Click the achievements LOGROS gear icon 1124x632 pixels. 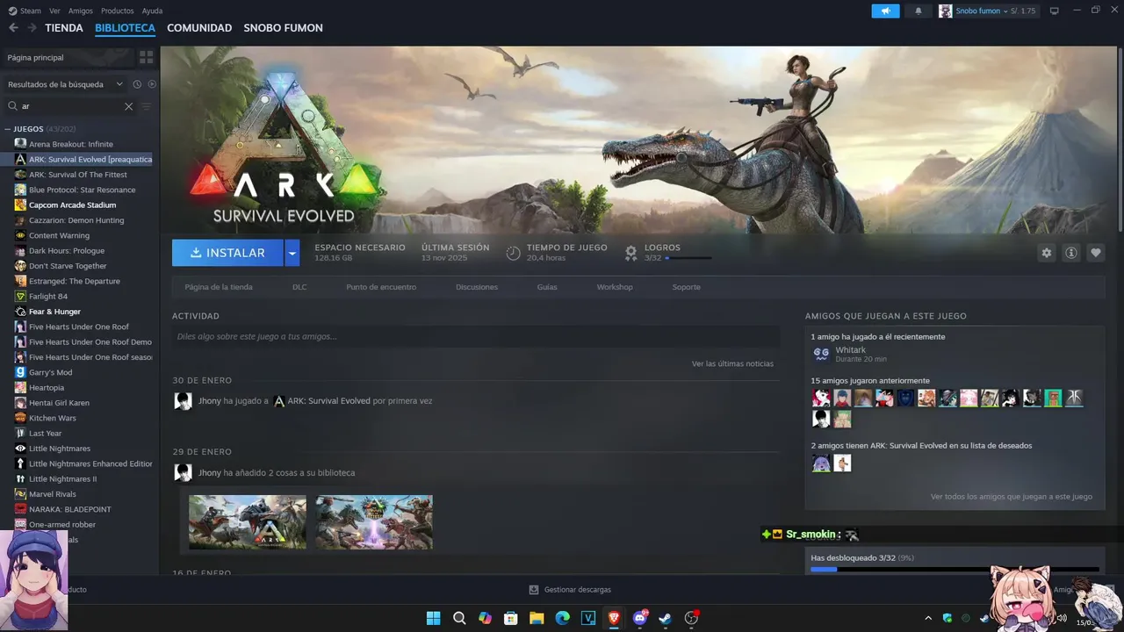pyautogui.click(x=630, y=253)
